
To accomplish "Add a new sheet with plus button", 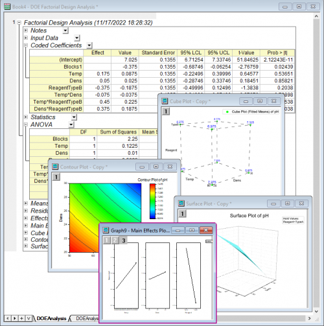I will [21, 318].
